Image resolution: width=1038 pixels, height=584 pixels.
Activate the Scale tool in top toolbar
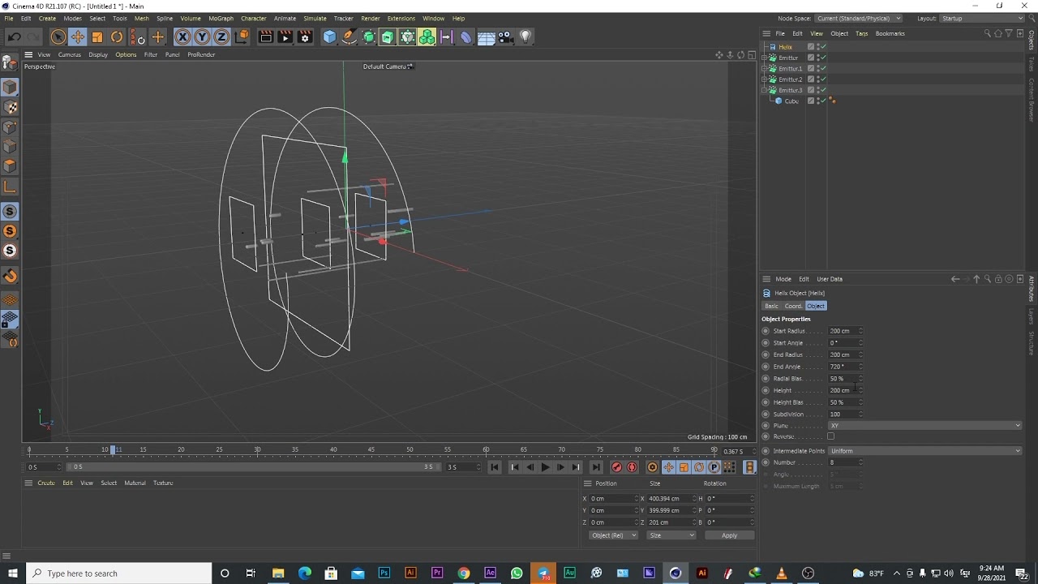[x=97, y=36]
